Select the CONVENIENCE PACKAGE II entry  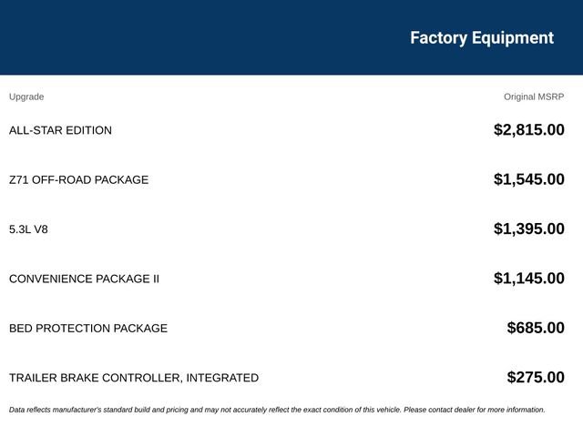coord(84,279)
